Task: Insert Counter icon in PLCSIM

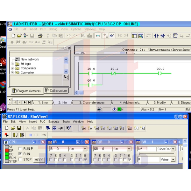Action: [109, 128]
